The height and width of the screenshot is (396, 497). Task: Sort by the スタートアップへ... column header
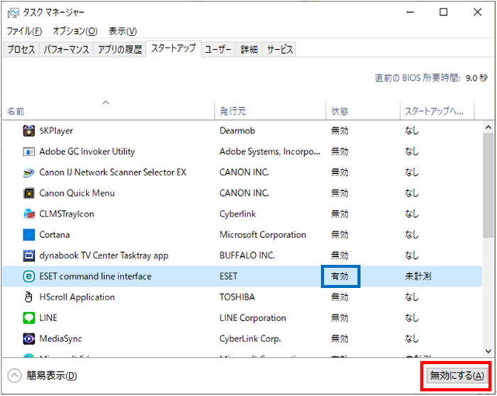(x=437, y=110)
